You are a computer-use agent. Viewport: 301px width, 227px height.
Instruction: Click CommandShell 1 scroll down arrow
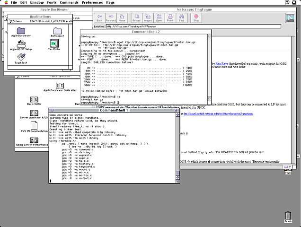[177, 177]
